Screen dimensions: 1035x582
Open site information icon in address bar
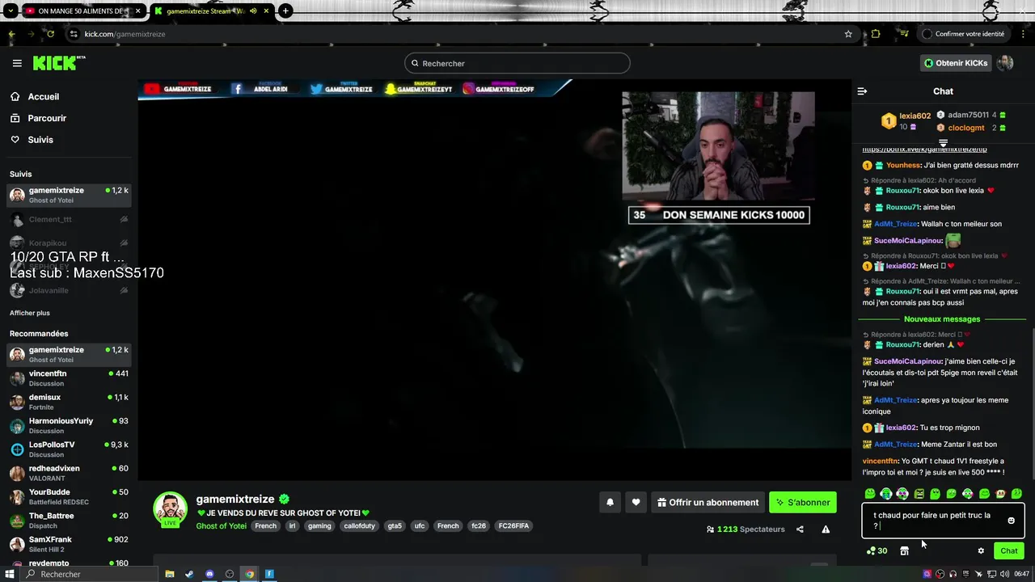pos(74,34)
